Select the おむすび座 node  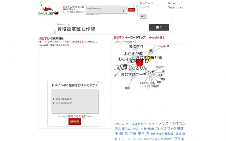coord(133,54)
